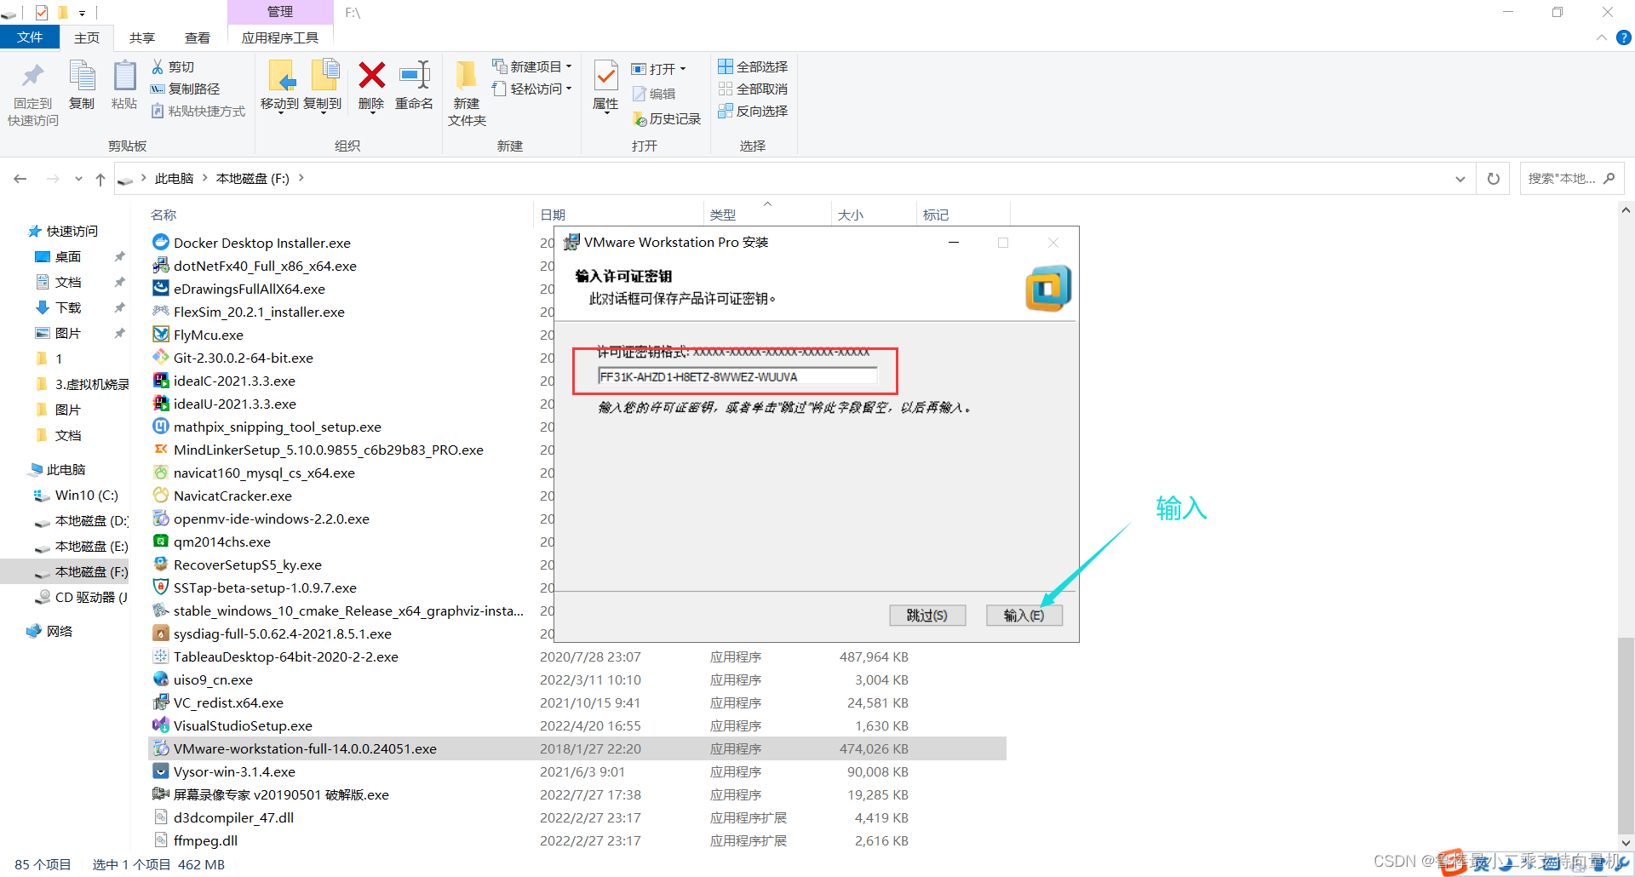Click the Refresh button by address bar
The height and width of the screenshot is (877, 1635).
1493,179
